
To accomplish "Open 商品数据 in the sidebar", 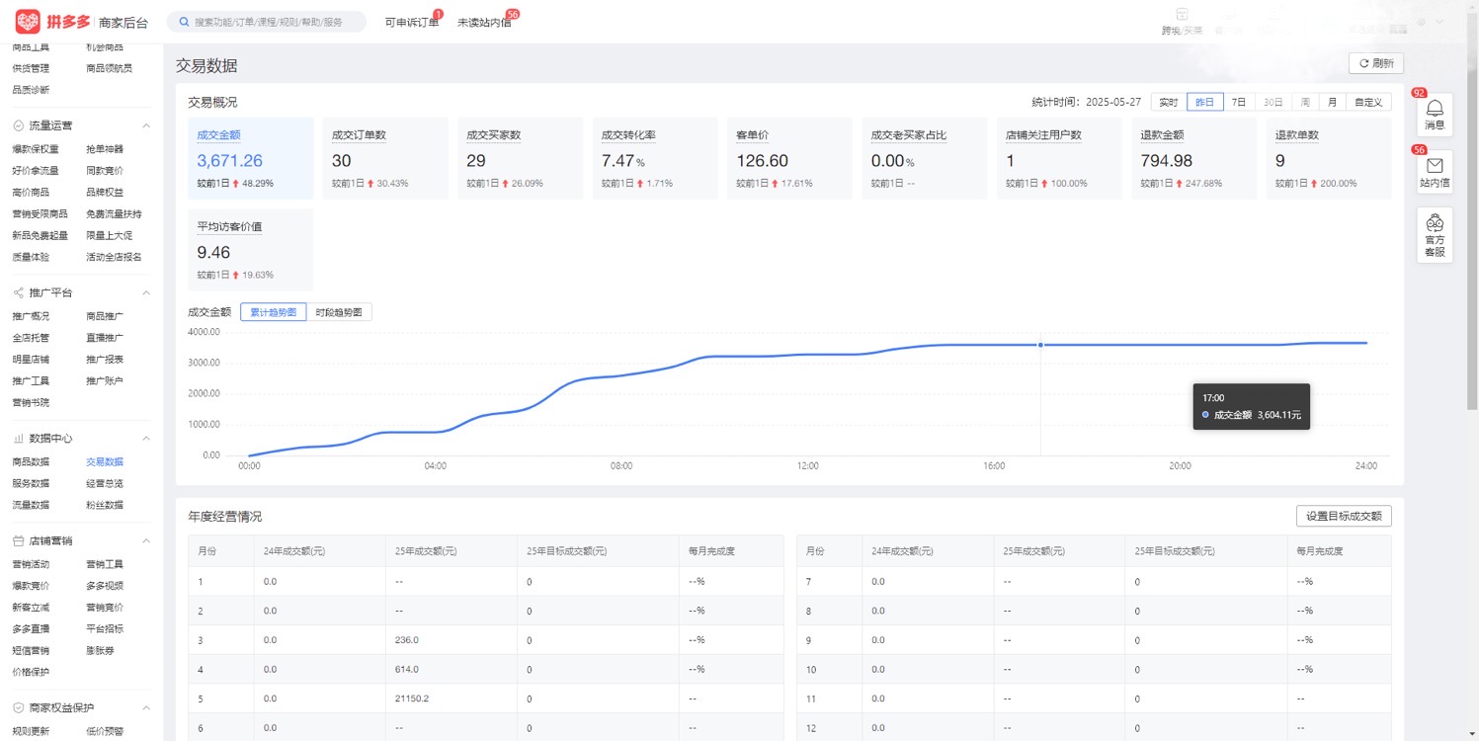I will (31, 461).
